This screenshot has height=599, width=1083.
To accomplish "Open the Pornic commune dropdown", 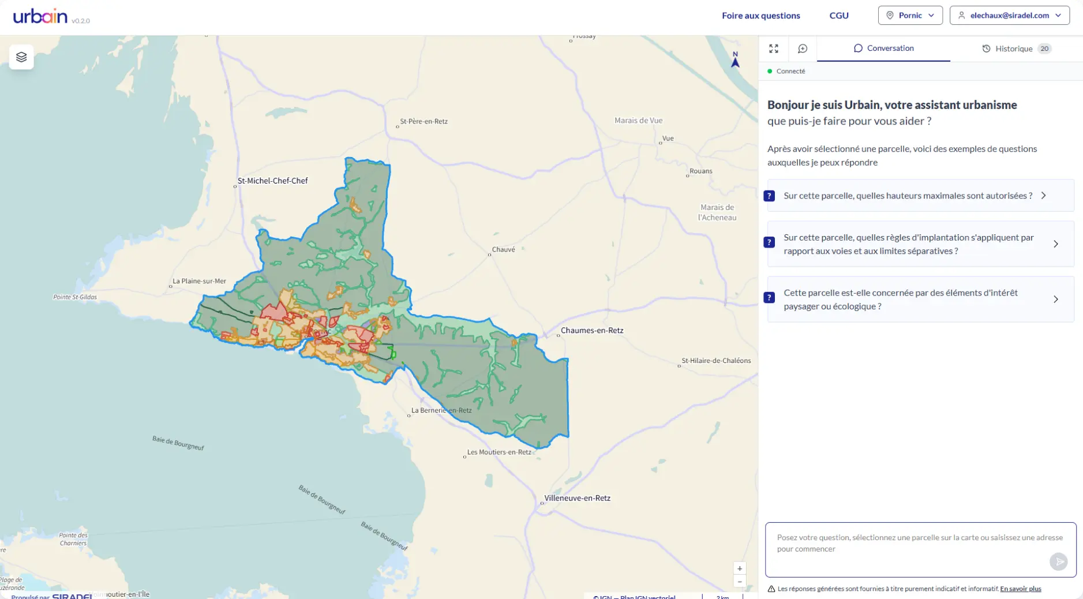I will [x=910, y=16].
